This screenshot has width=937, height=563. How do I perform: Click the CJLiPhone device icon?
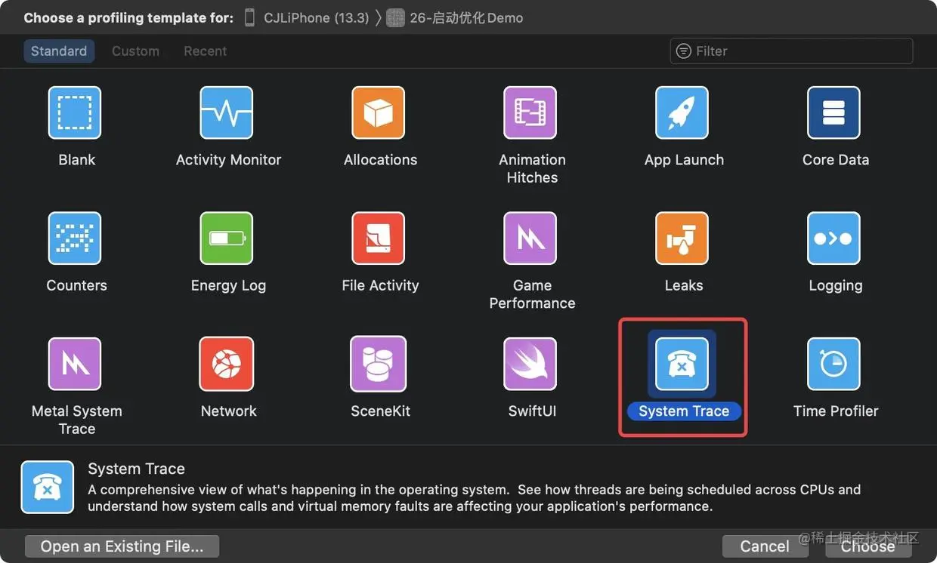249,18
